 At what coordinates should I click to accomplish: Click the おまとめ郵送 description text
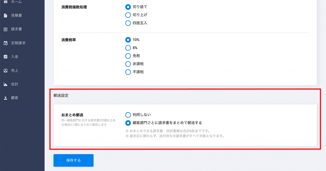point(89,123)
